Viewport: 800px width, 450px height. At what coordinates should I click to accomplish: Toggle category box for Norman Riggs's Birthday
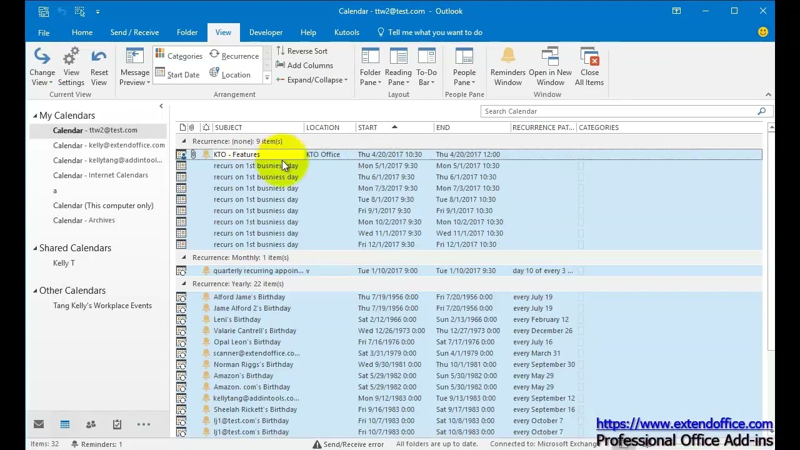click(581, 364)
